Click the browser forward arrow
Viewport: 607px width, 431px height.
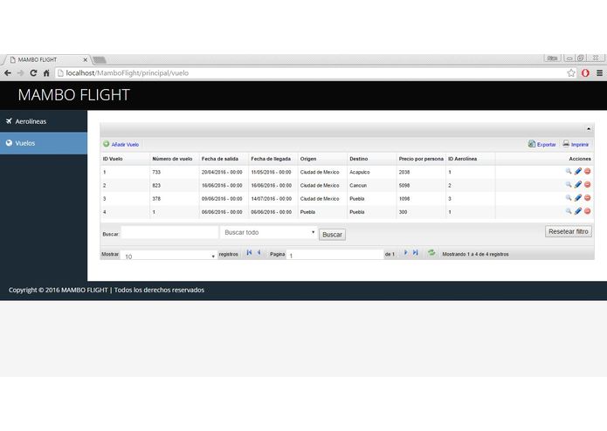tap(20, 73)
